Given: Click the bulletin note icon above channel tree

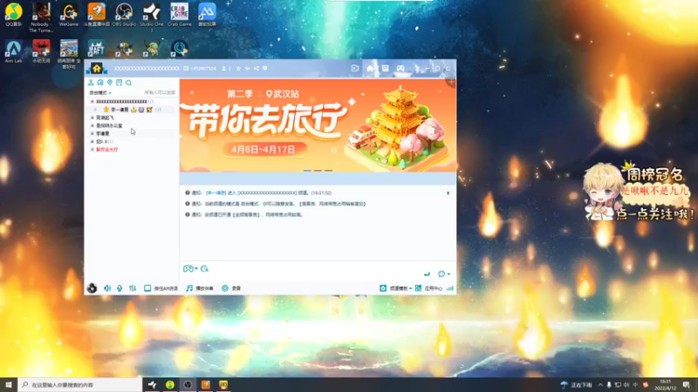Looking at the screenshot, I should tap(119, 83).
